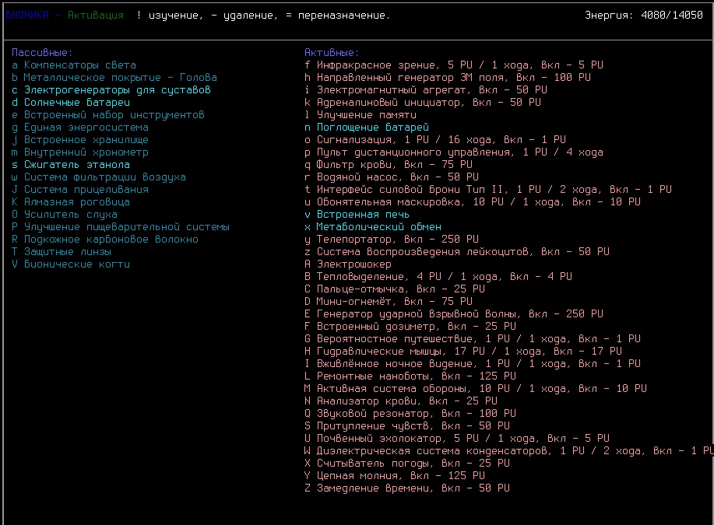Click the 'Энергия: 4080/14050' readout
714x525 pixels.
click(x=644, y=16)
